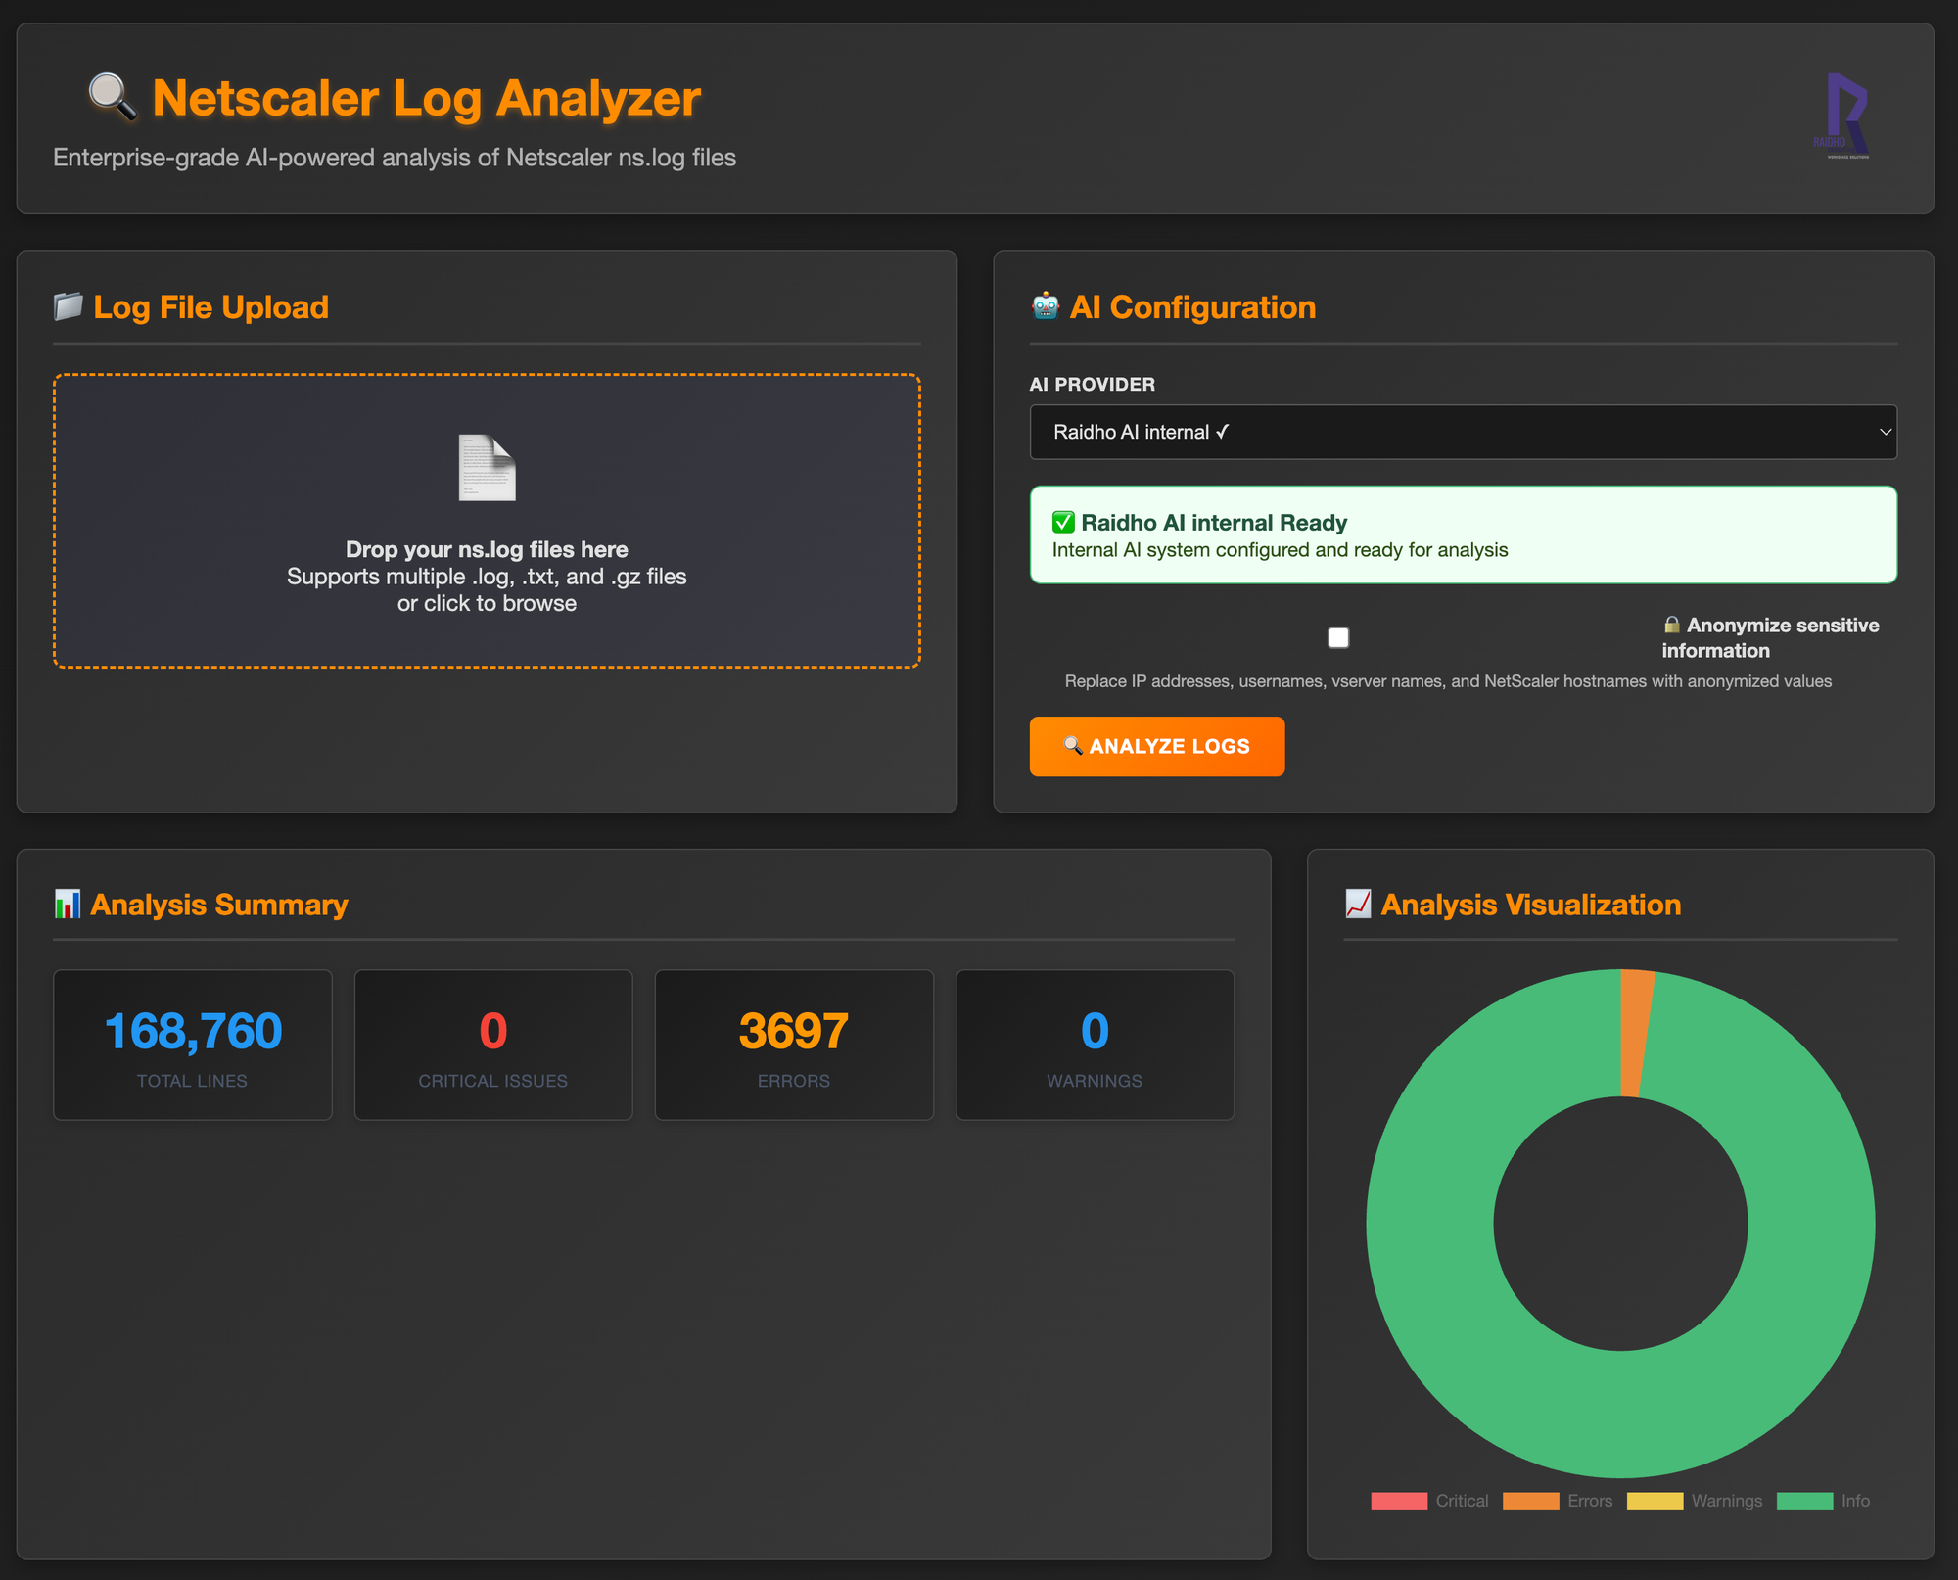Click the Raidho logo in the header
This screenshot has height=1580, width=1958.
point(1843,116)
